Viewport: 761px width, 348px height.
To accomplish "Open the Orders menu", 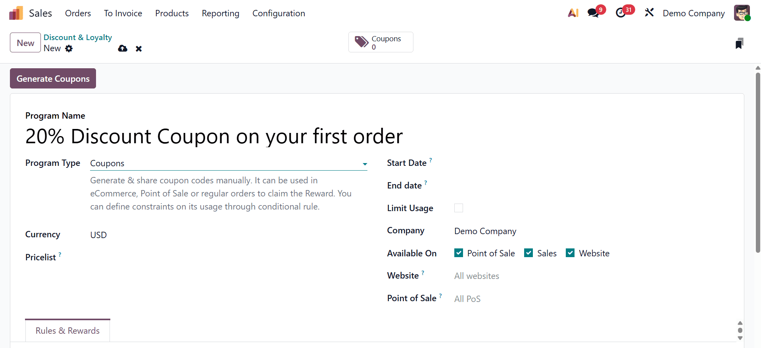I will [78, 13].
